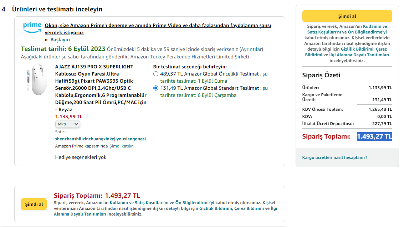Click the highlighted 1.493,27 TL order total

[374, 136]
